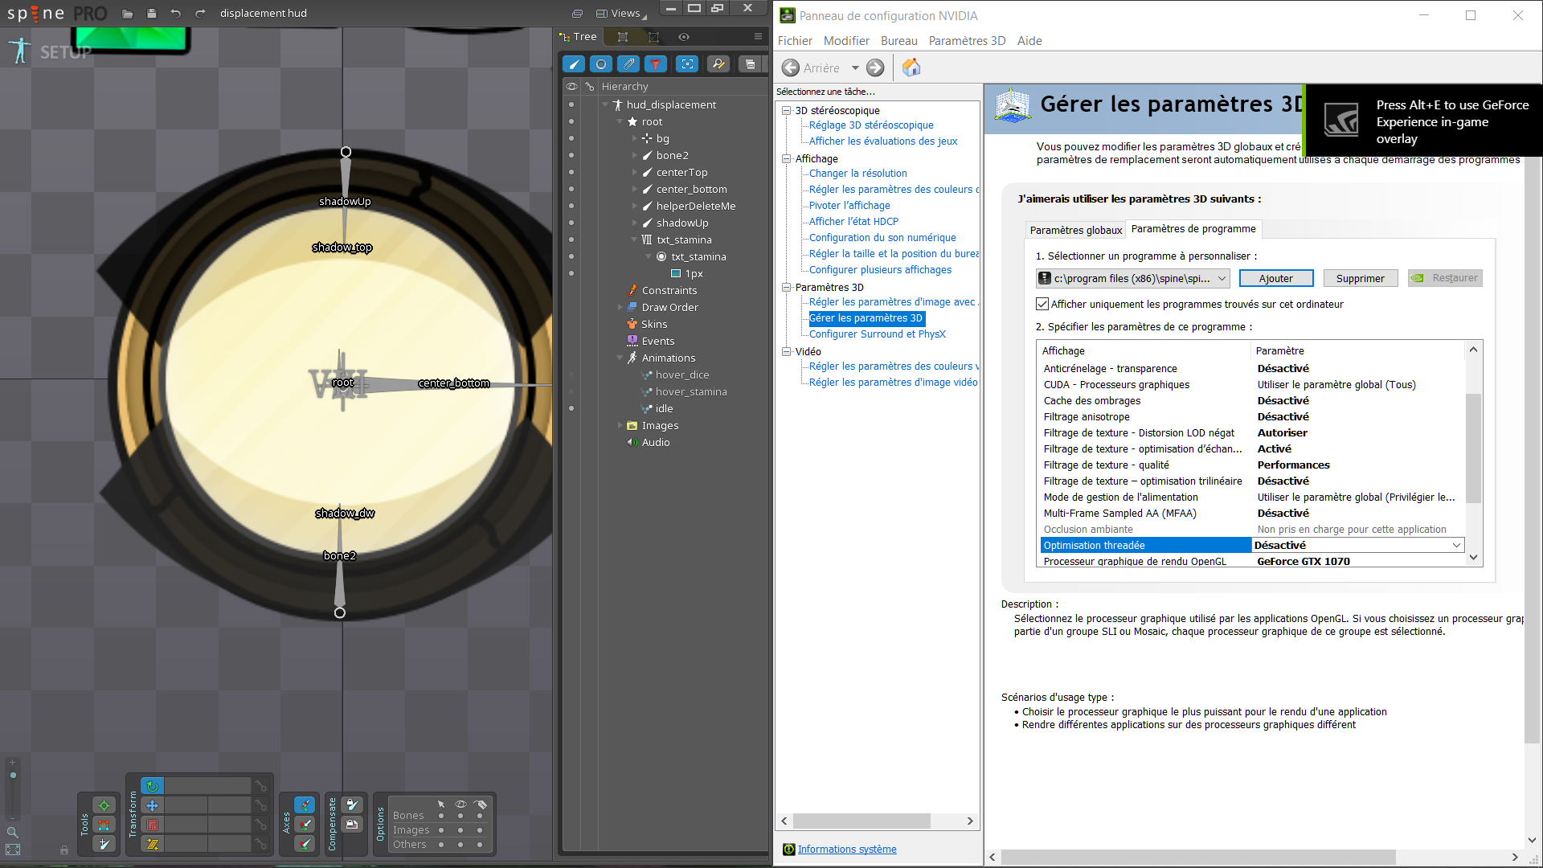
Task: Select the Pose tool with green target icon
Action: click(104, 805)
